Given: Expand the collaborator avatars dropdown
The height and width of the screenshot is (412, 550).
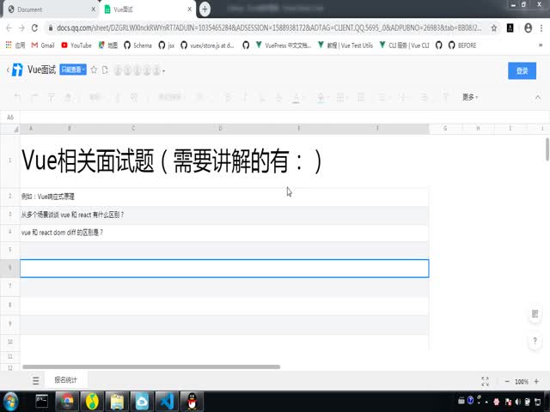Looking at the screenshot, I should tap(164, 71).
